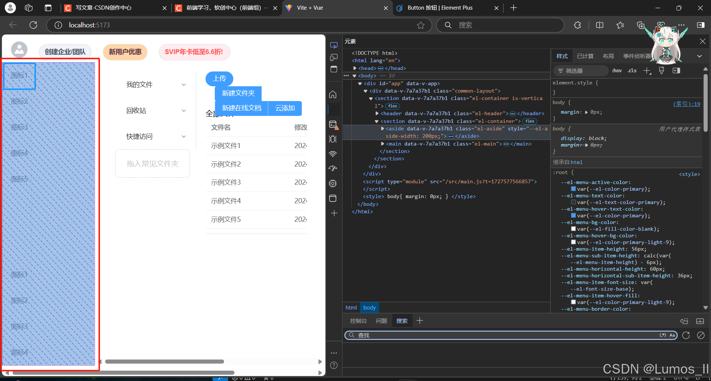The image size is (711, 381).
Task: Toggle regex option in DevTools search
Action: tap(663, 335)
